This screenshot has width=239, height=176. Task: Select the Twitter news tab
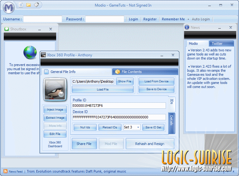click(x=221, y=44)
